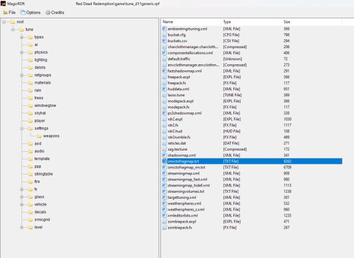Select the highlighted smictofragmap.txt file
The height and width of the screenshot is (258, 354).
[252, 161]
